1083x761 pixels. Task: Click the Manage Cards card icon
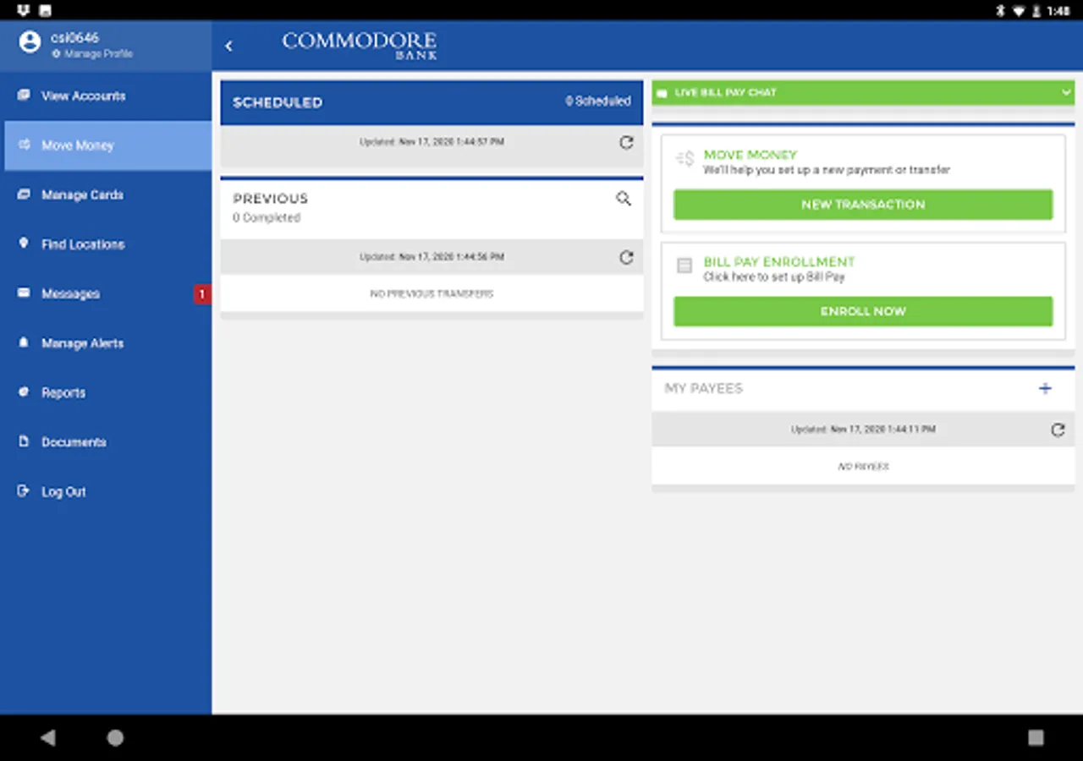[x=24, y=194]
